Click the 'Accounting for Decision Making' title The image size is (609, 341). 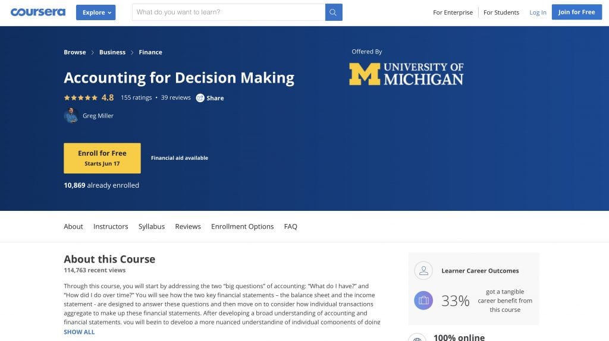(x=179, y=78)
